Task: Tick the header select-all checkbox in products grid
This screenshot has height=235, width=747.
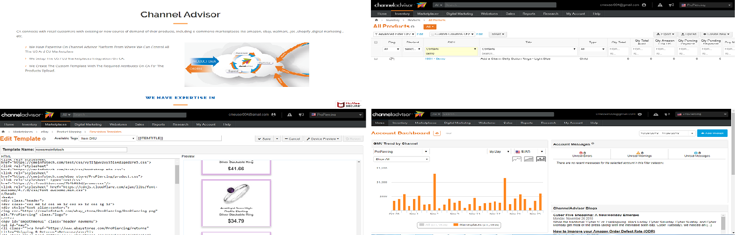Action: [x=376, y=42]
